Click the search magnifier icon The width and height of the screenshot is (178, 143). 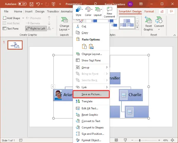[96, 4]
